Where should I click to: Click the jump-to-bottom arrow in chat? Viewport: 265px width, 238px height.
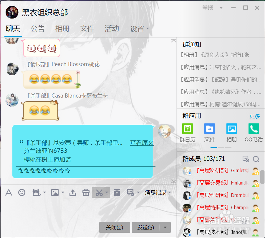pyautogui.click(x=173, y=181)
